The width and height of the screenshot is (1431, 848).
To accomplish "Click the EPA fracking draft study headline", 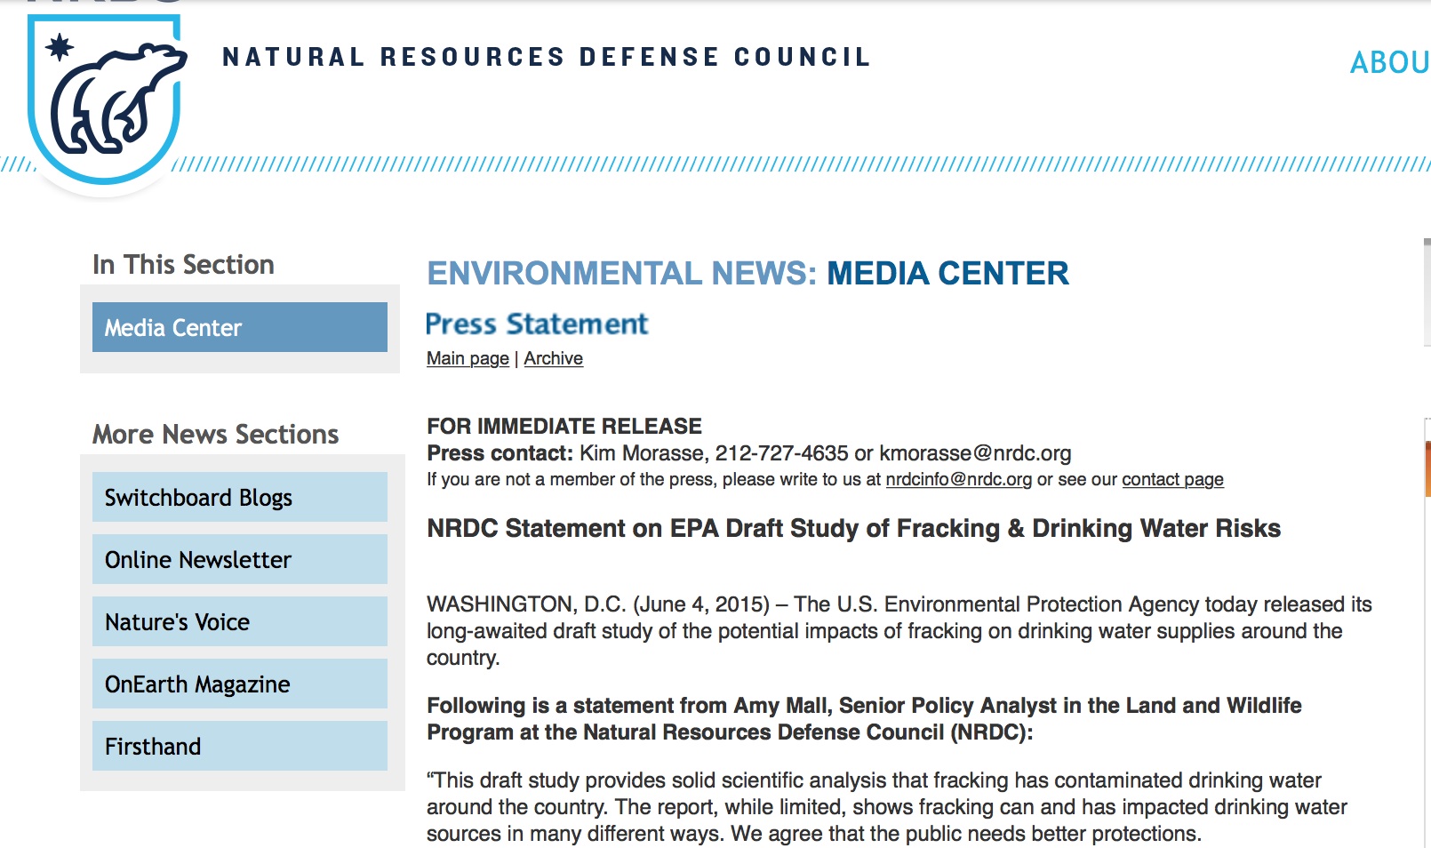I will point(853,528).
